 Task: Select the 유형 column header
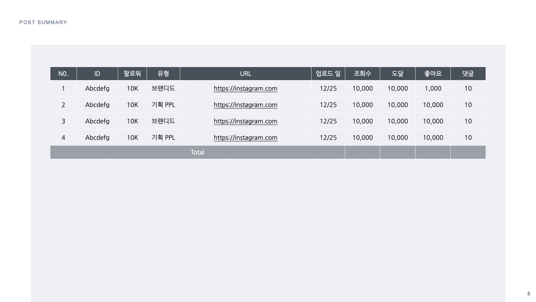[163, 73]
